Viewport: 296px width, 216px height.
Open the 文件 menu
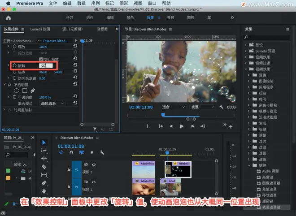[x=53, y=3]
